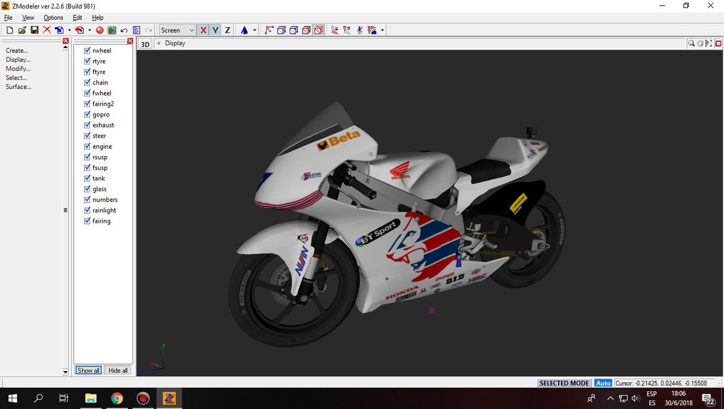Open Chrome from the taskbar

pos(117,398)
